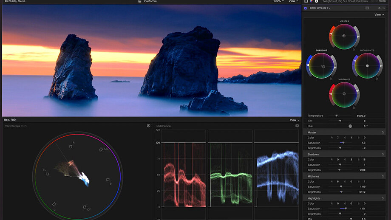Image resolution: width=391 pixels, height=220 pixels.
Task: Expand the chevron next to keyframe icon
Action: [x=384, y=8]
